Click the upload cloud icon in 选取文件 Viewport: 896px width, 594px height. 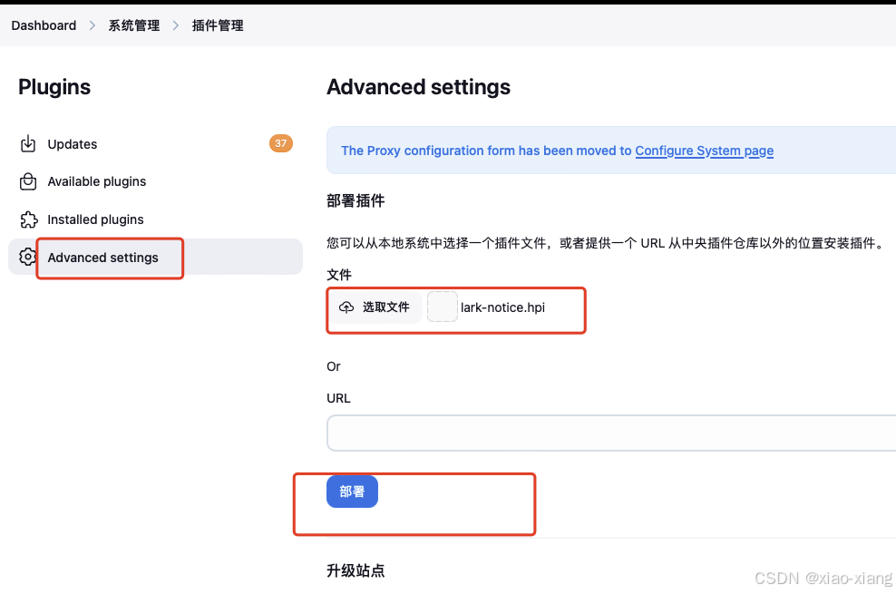346,307
